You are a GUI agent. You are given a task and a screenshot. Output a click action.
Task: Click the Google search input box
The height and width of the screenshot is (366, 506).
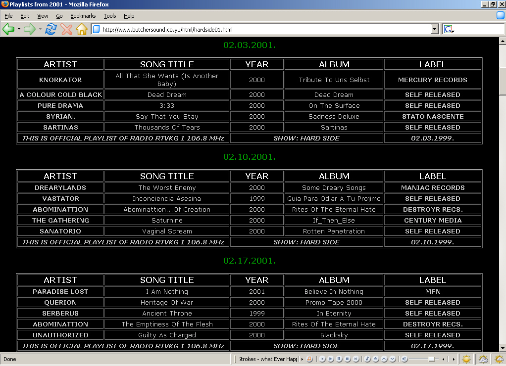480,30
